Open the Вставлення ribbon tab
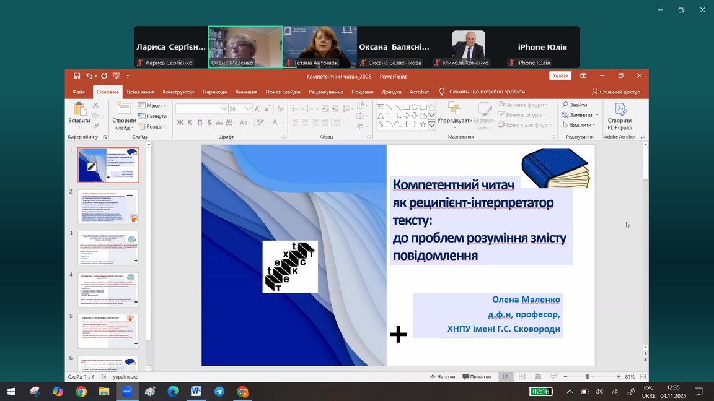This screenshot has width=714, height=401. (x=141, y=92)
